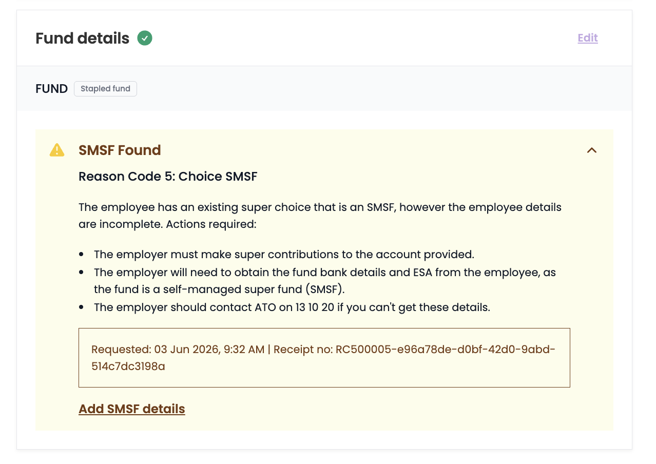Click the bullet about obtaining fund bank details
This screenshot has height=464, width=656.
tap(325, 280)
